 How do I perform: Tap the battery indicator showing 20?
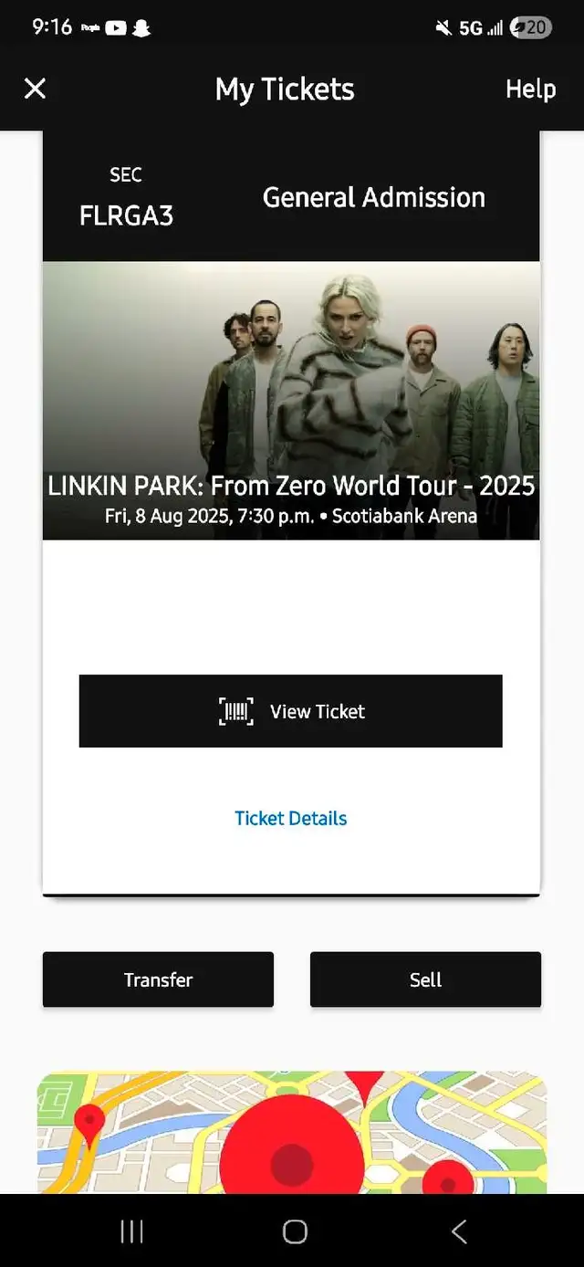(530, 27)
